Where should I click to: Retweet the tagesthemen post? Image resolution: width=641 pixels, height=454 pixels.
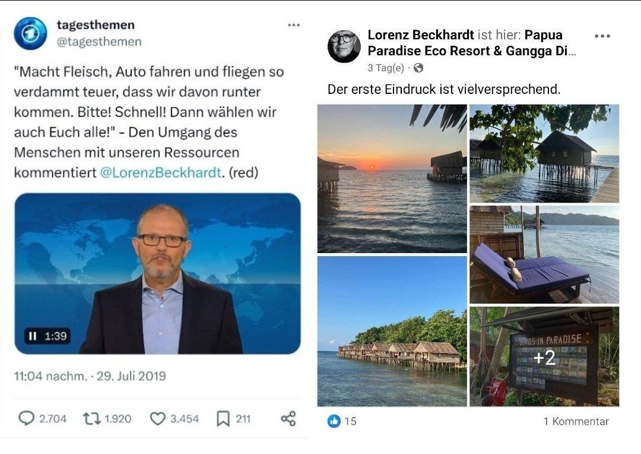(x=91, y=418)
